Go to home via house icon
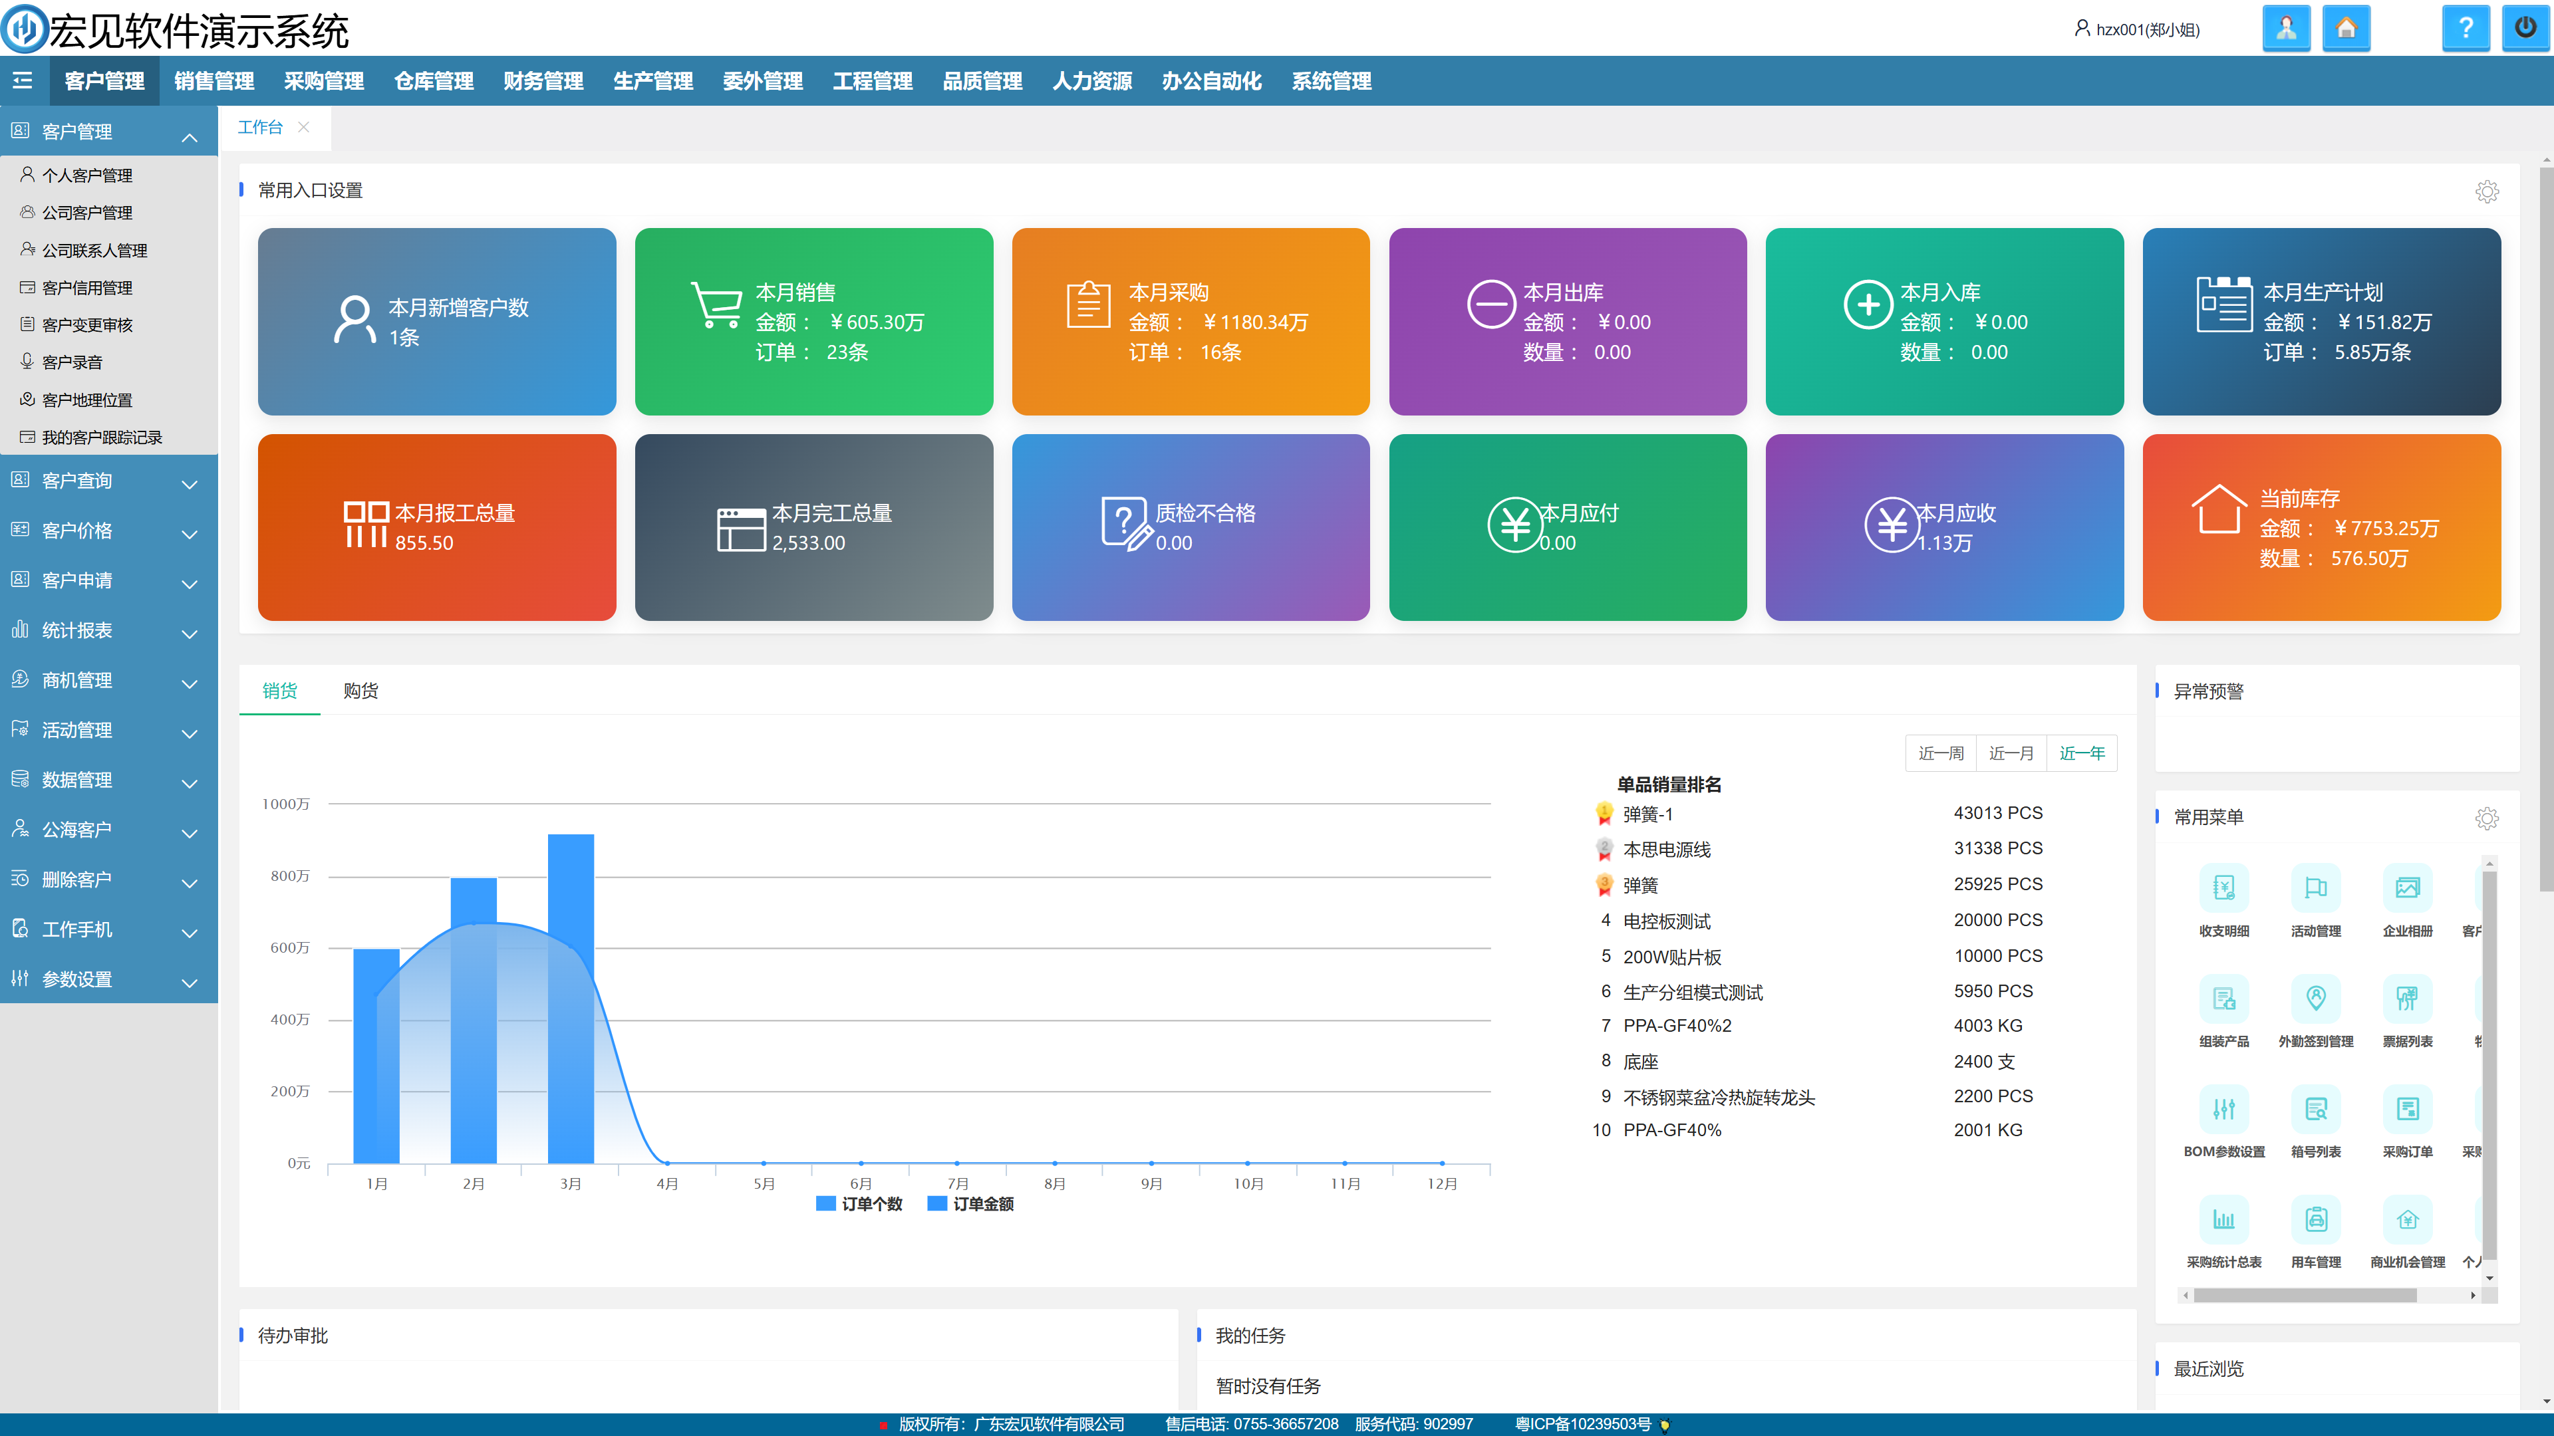Viewport: 2554px width, 1436px height. pyautogui.click(x=2346, y=29)
